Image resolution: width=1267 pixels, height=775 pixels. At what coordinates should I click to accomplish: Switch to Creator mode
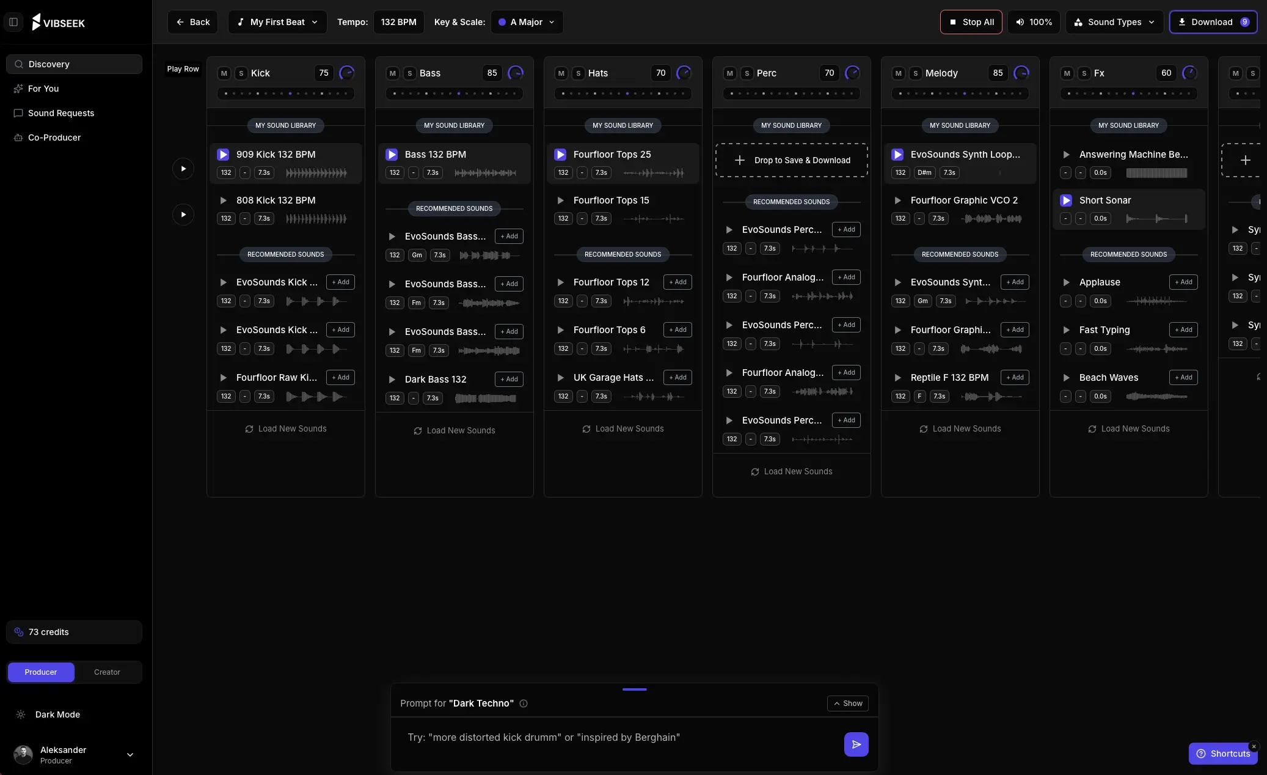[x=107, y=672]
